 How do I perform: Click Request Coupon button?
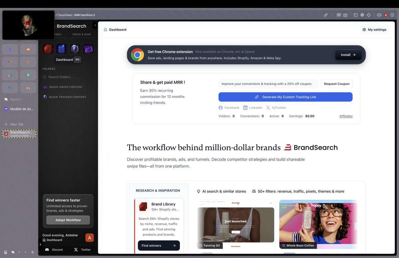pyautogui.click(x=336, y=84)
